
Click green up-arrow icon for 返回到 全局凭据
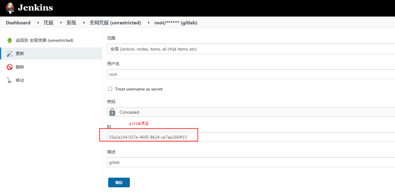pos(10,40)
